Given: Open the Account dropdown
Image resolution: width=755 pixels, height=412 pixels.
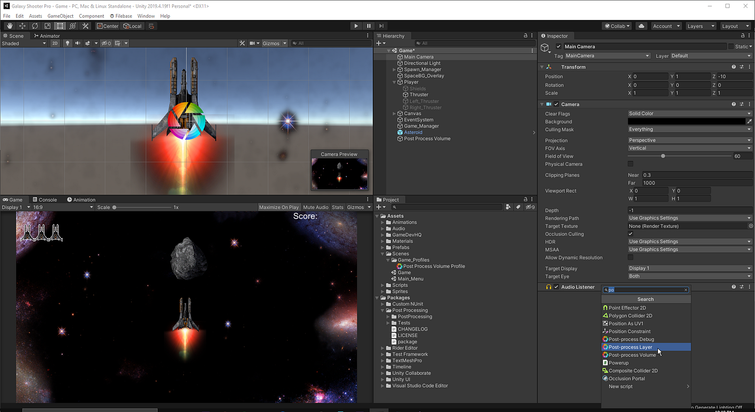Looking at the screenshot, I should (x=665, y=26).
